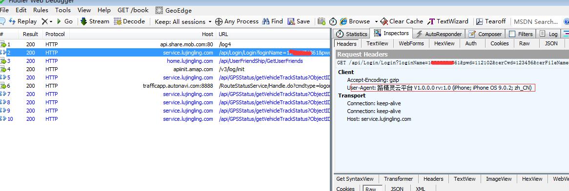Open the View menu

[x=84, y=10]
